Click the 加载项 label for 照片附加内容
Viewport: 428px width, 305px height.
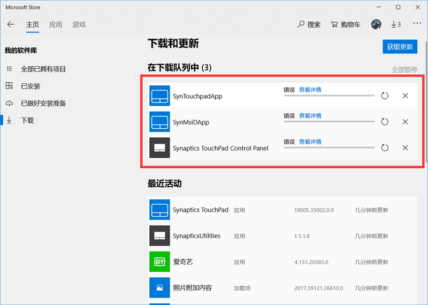(x=242, y=288)
